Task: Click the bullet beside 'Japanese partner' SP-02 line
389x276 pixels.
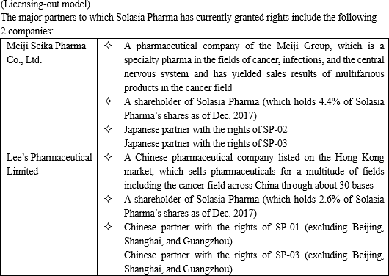Action: (108, 128)
